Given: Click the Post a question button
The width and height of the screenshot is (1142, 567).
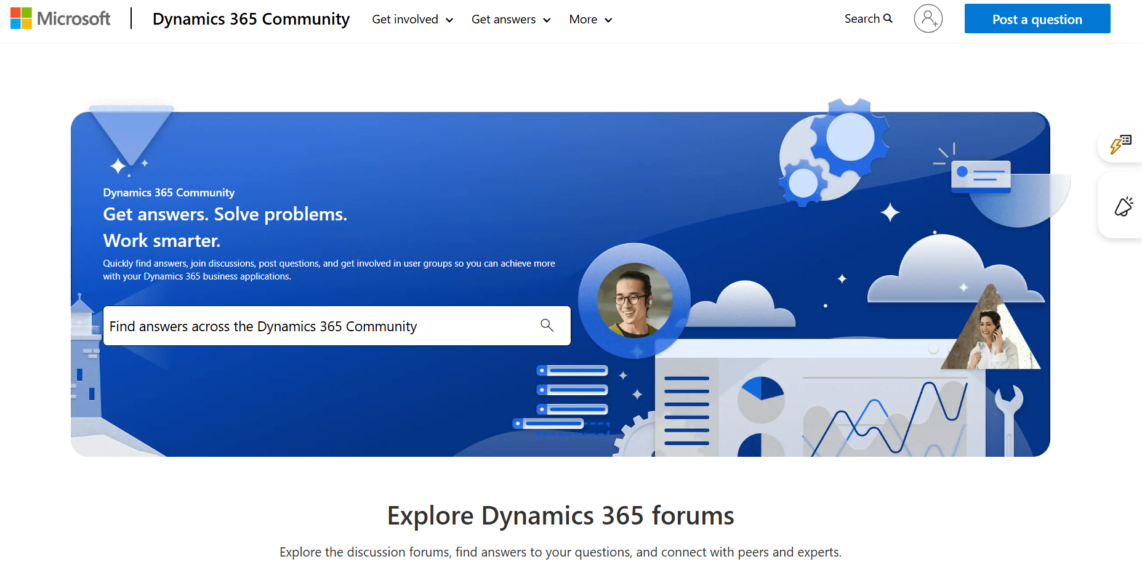Looking at the screenshot, I should 1037,19.
